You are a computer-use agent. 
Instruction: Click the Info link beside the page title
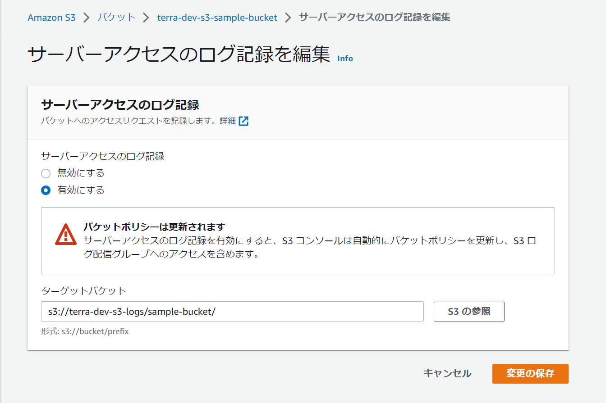[345, 59]
